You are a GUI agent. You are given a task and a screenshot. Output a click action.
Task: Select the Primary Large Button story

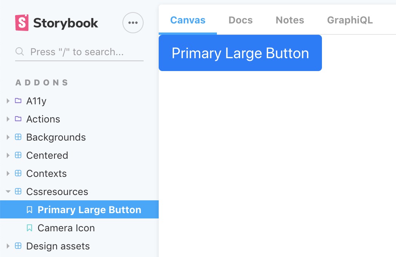pyautogui.click(x=89, y=209)
